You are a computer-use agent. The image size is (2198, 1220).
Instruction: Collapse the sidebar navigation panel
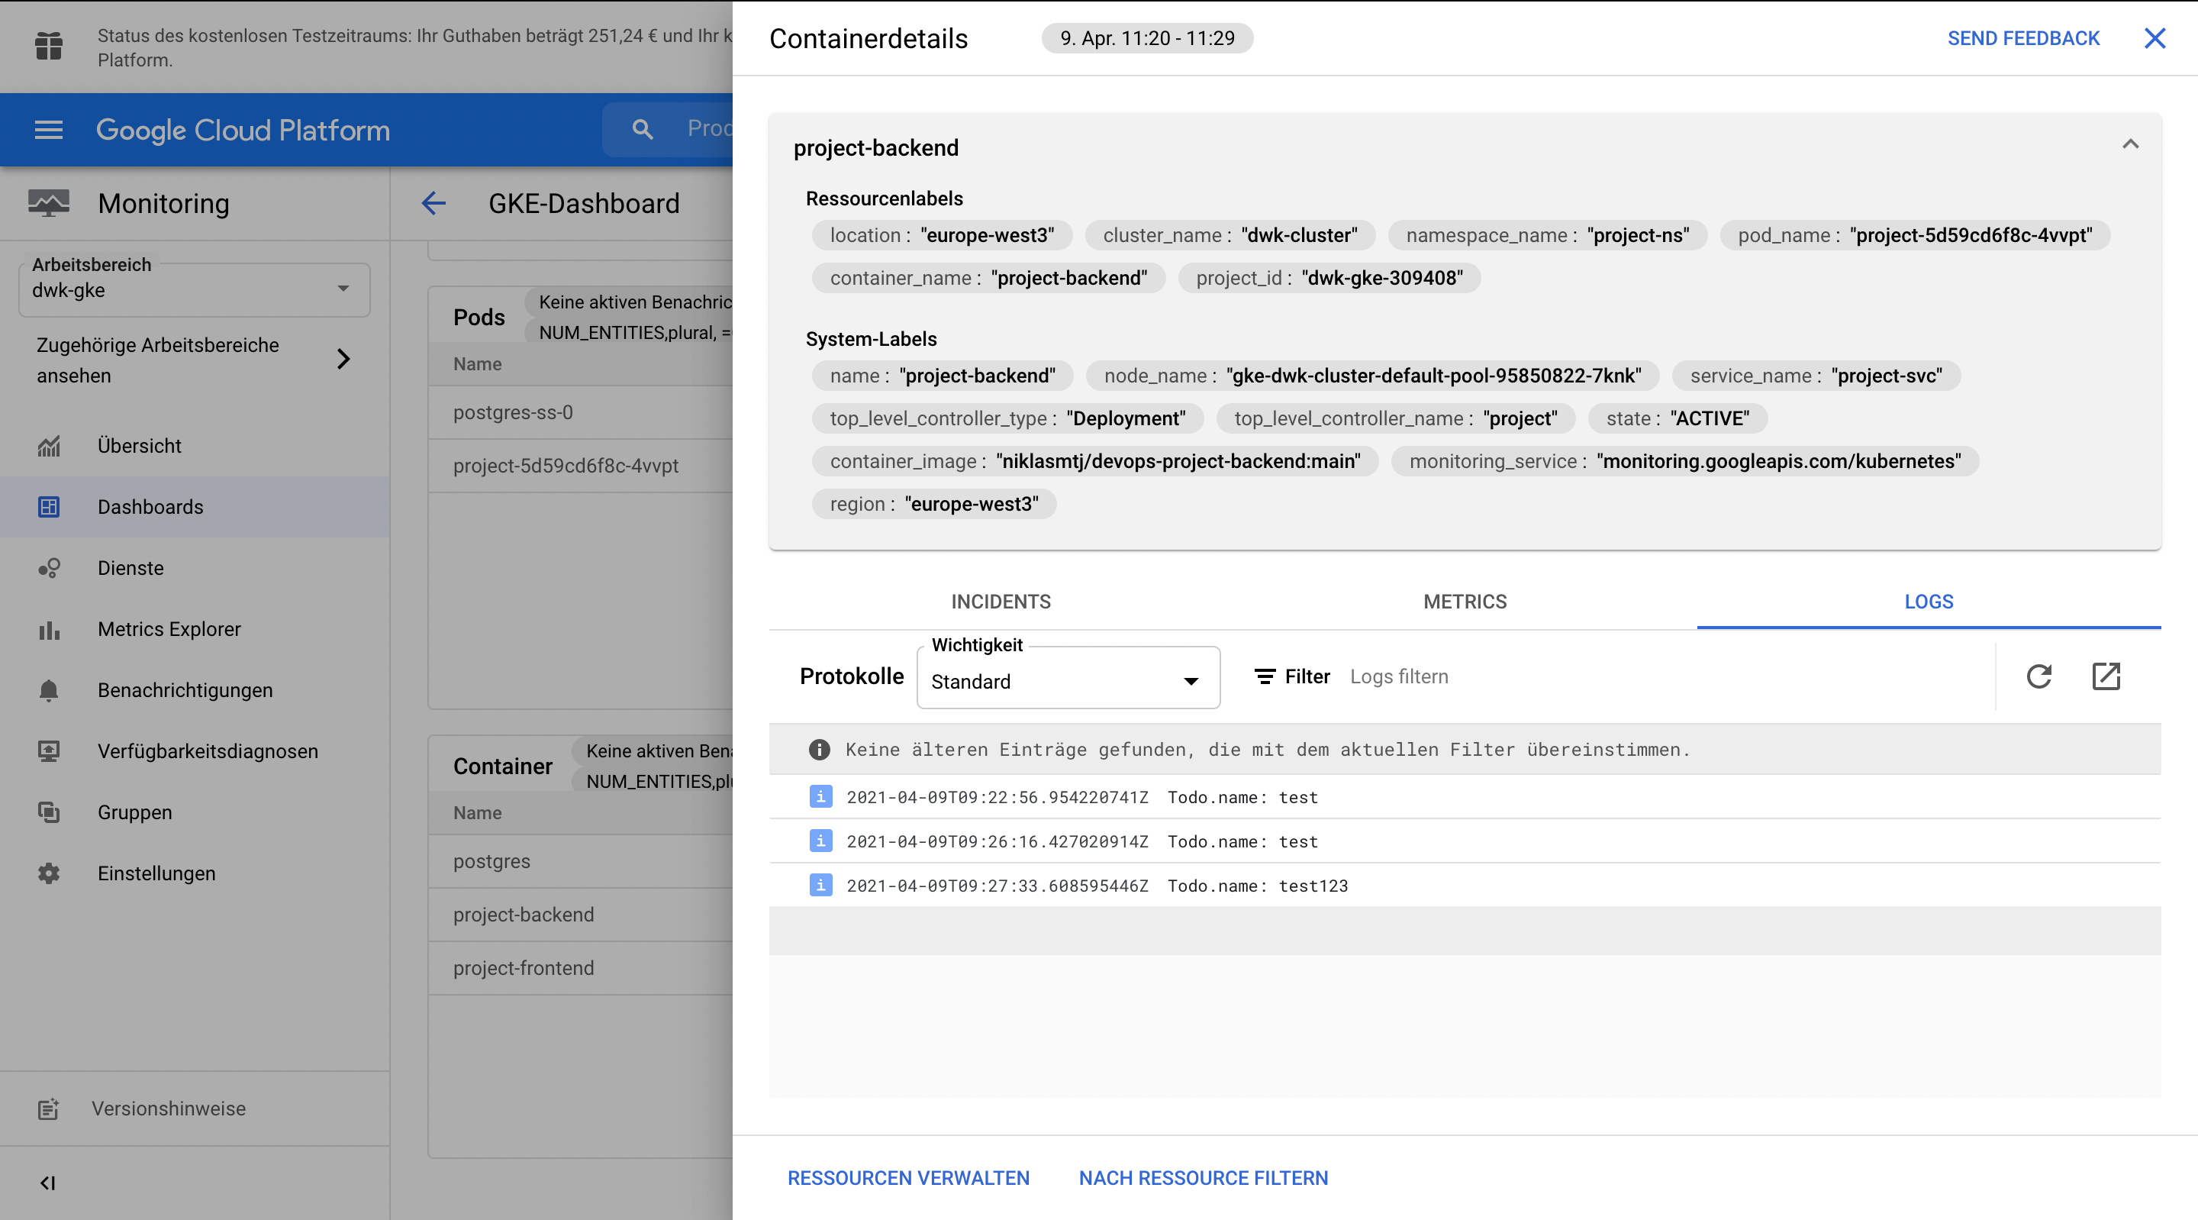coord(48,1183)
